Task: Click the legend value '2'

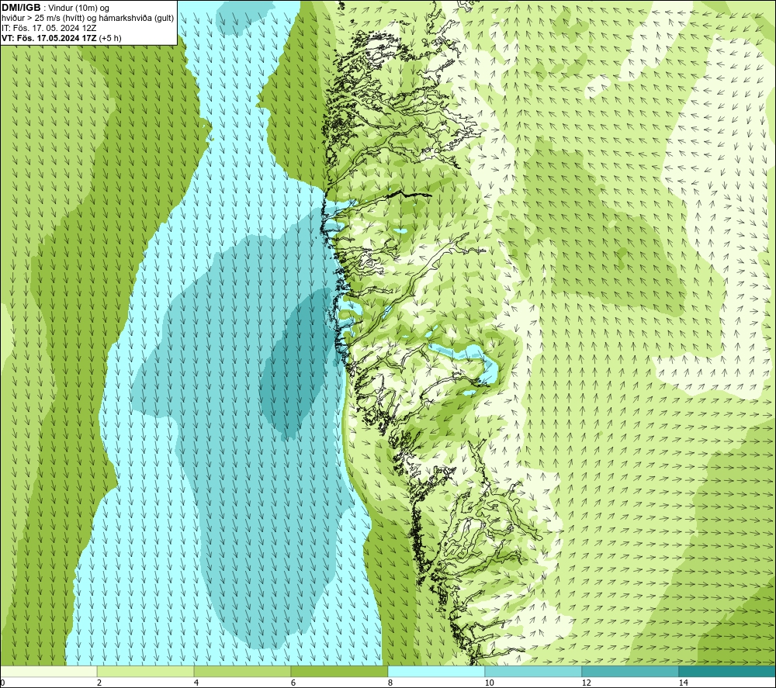Action: click(x=99, y=683)
